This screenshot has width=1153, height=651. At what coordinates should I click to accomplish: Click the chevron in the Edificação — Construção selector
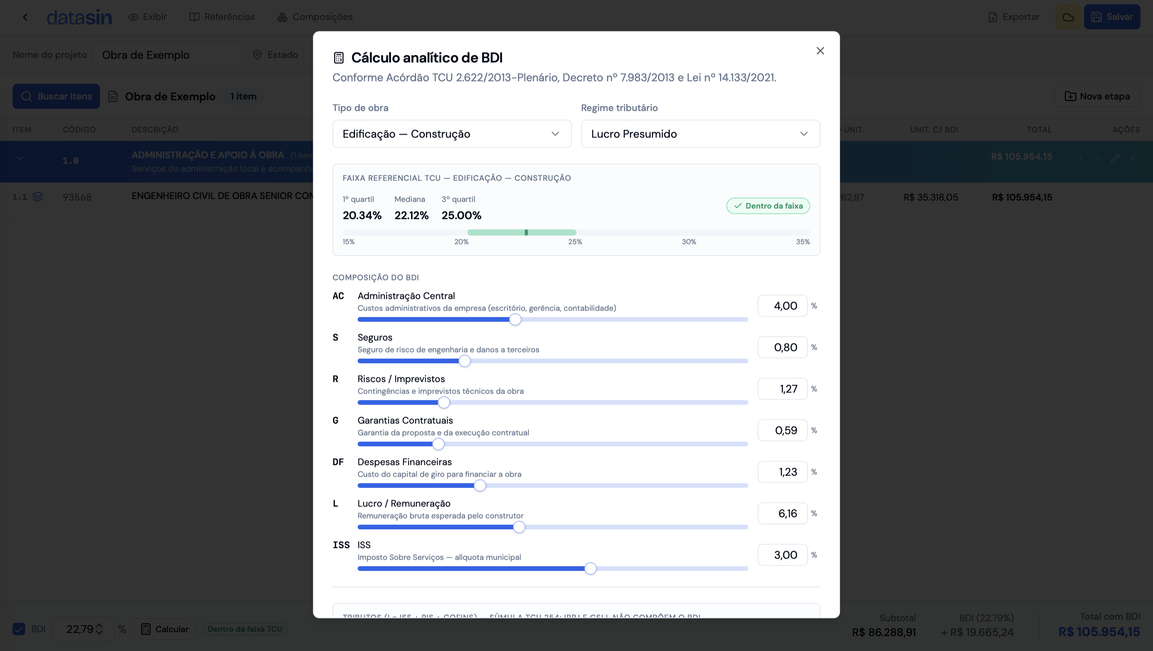[x=555, y=134]
